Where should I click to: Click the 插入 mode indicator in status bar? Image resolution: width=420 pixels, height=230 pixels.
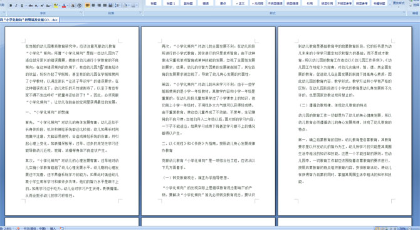[x=53, y=228]
